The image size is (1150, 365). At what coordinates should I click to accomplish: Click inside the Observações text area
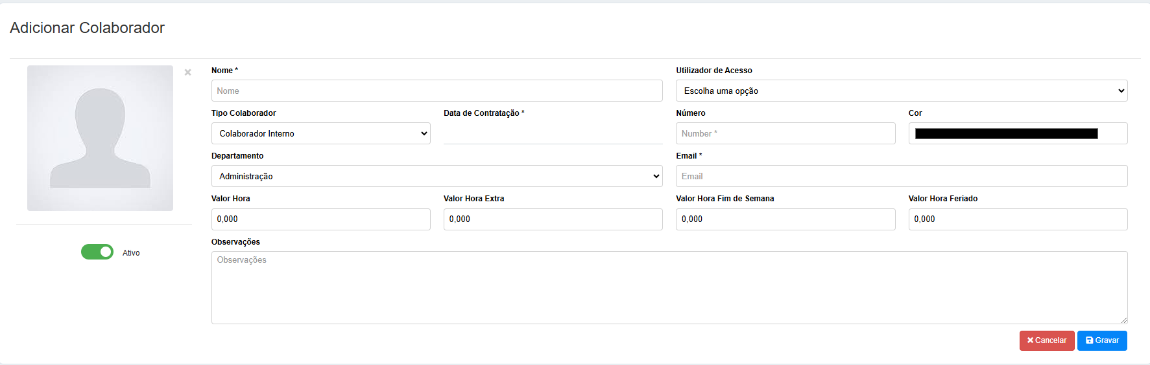tap(669, 287)
